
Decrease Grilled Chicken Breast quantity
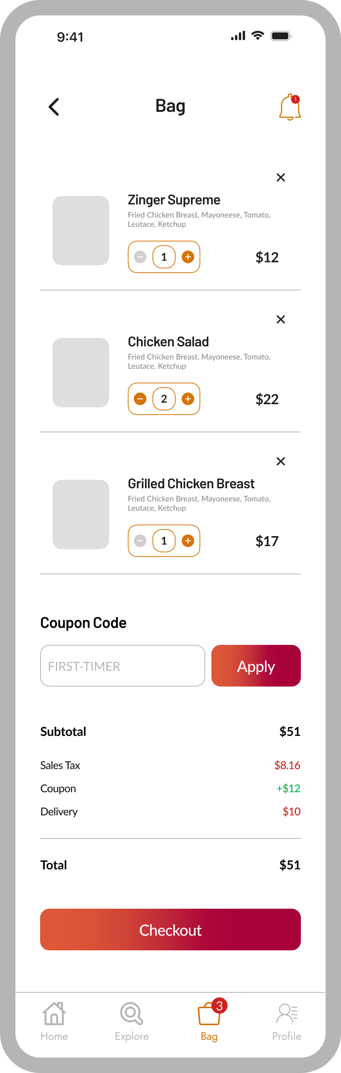[140, 541]
